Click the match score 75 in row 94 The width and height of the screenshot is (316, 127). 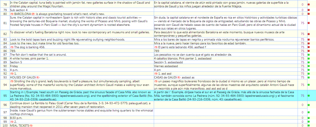pyautogui.click(x=302, y=85)
